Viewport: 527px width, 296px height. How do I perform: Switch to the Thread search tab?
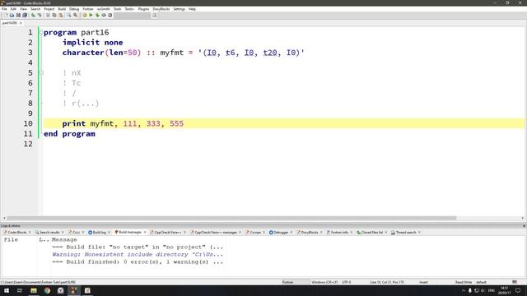pyautogui.click(x=406, y=232)
